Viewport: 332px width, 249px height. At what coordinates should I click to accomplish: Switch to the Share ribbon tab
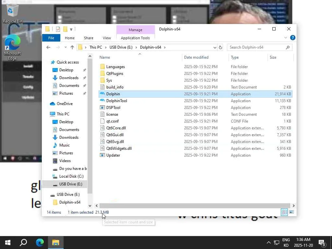89,38
